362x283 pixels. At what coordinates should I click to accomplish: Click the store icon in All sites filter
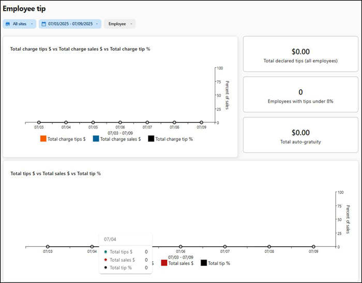[x=8, y=24]
